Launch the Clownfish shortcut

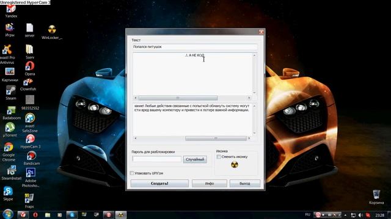(28, 85)
